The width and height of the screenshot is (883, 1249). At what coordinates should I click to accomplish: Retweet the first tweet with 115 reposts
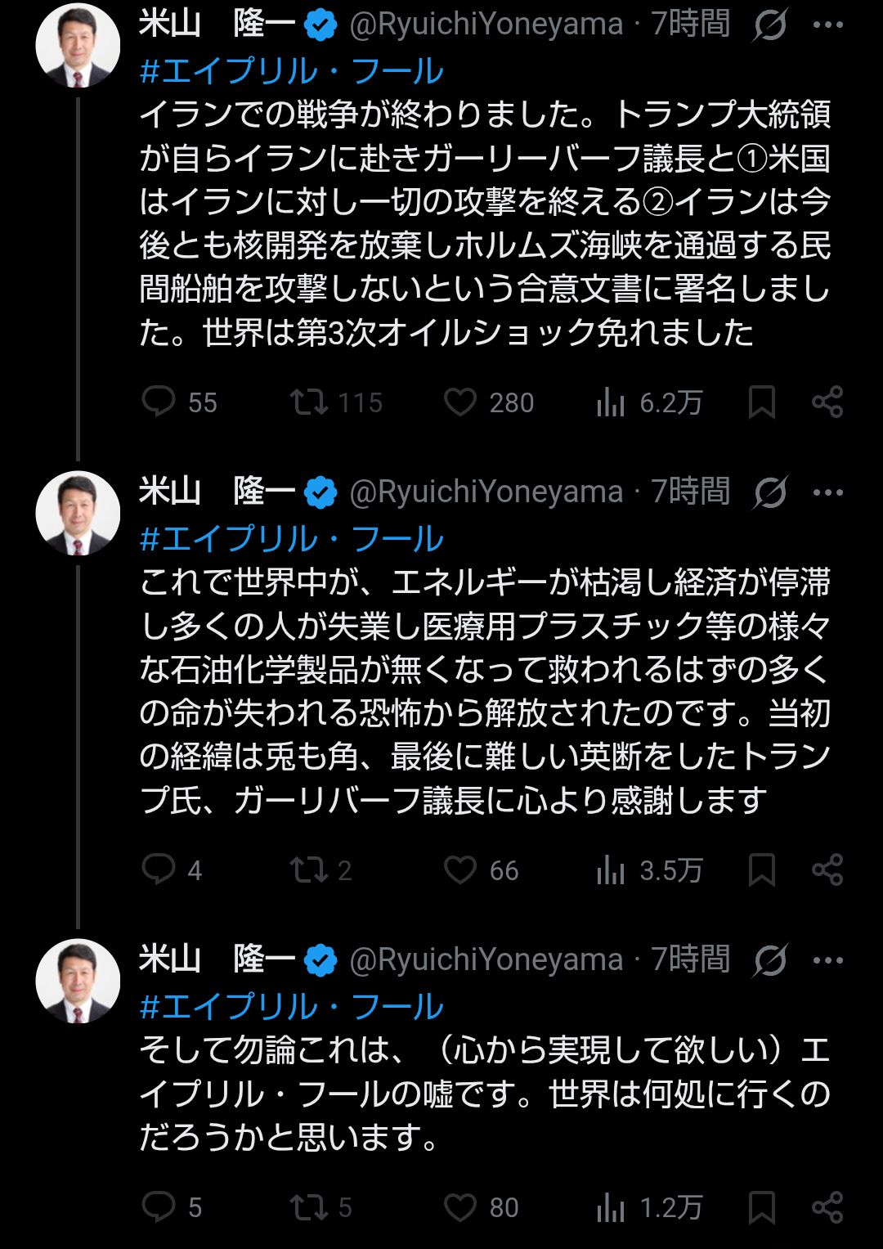click(309, 402)
